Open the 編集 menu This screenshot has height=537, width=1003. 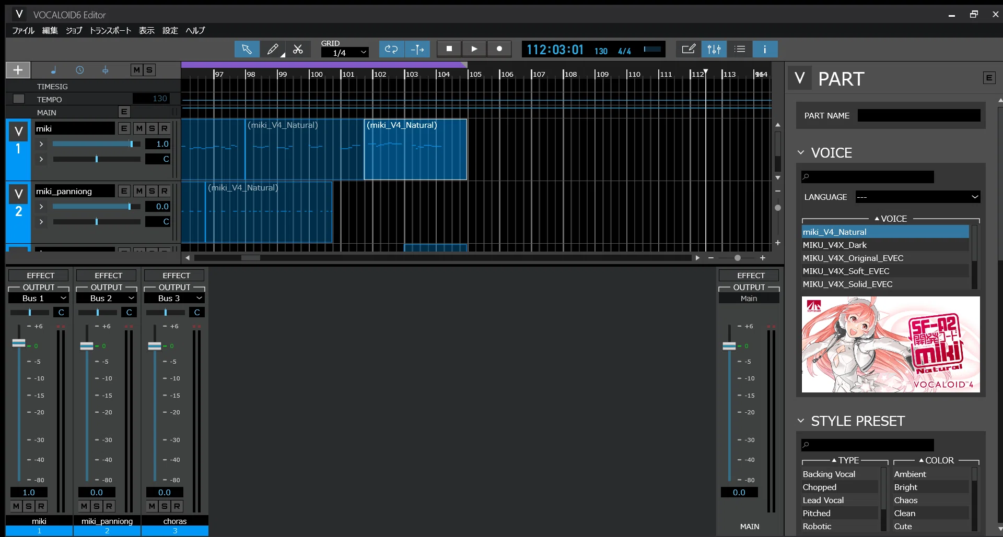[x=50, y=30]
